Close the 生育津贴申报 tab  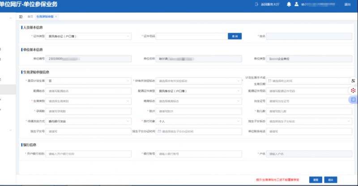(56, 16)
